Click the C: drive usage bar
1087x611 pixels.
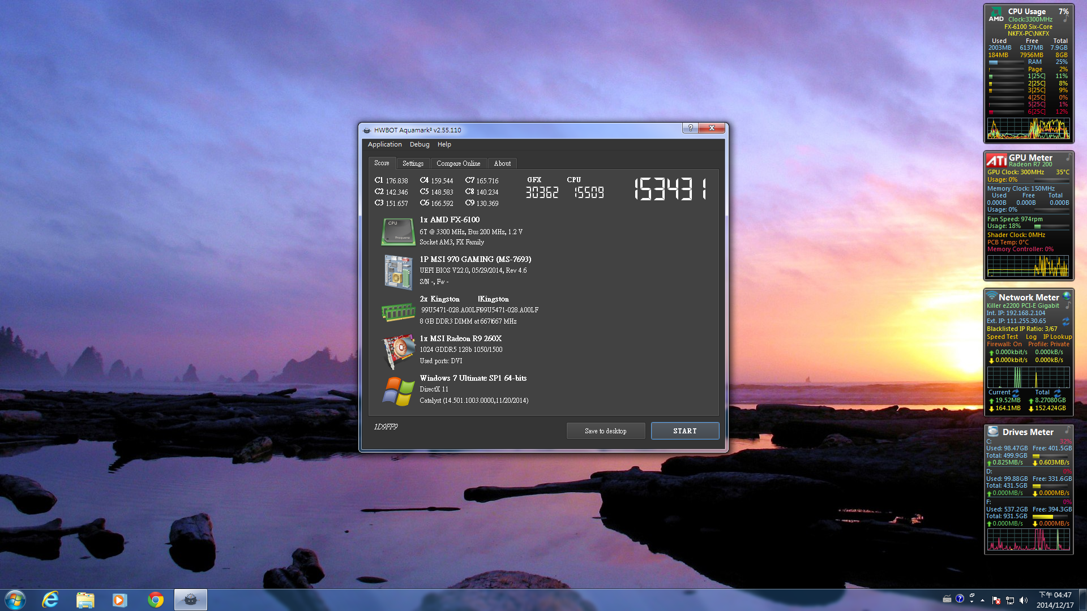1051,455
